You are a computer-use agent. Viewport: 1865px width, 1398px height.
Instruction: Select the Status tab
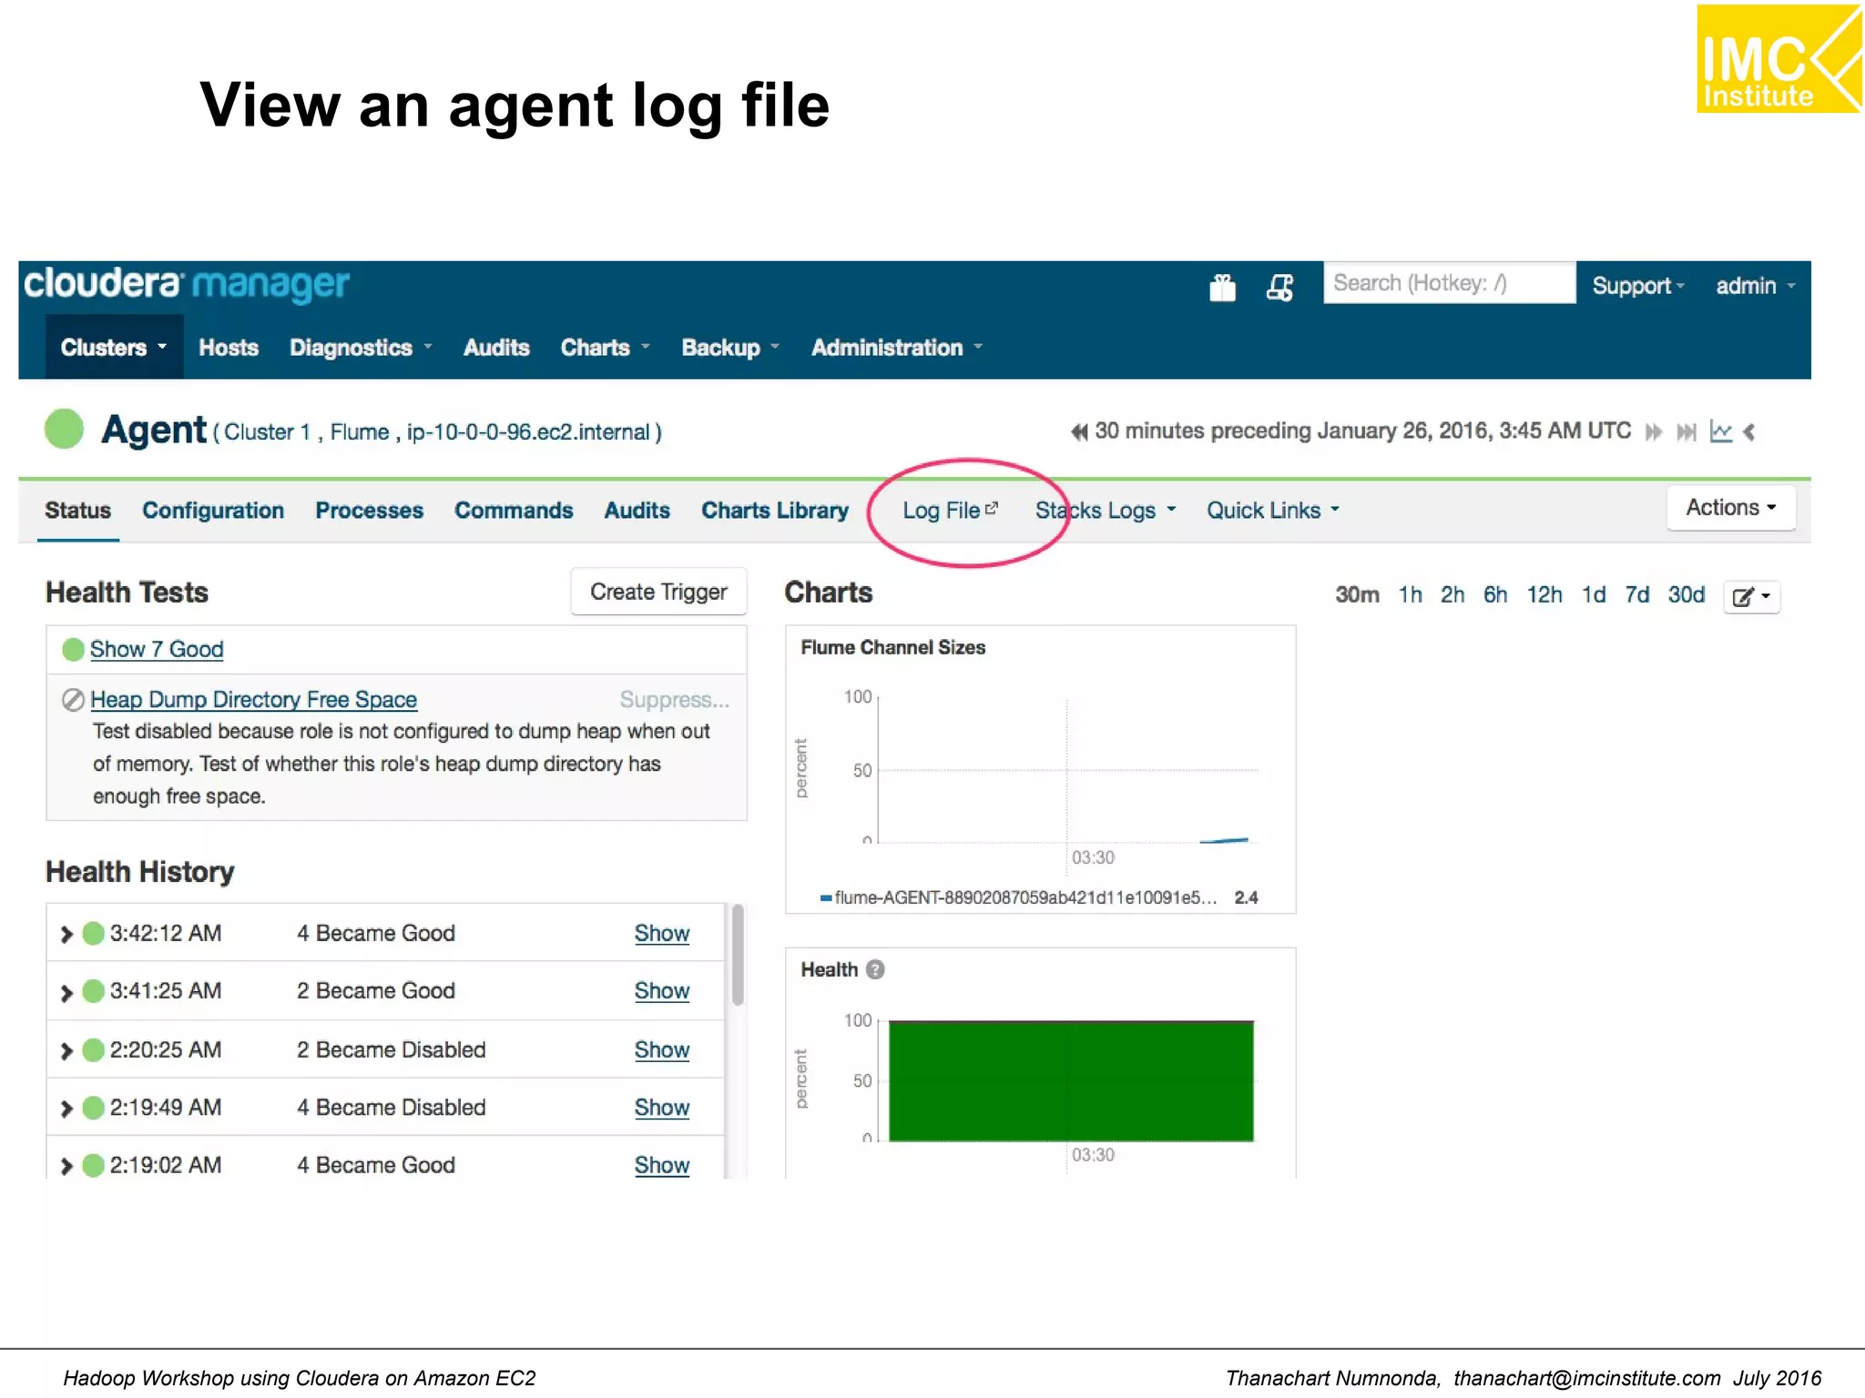coord(78,511)
